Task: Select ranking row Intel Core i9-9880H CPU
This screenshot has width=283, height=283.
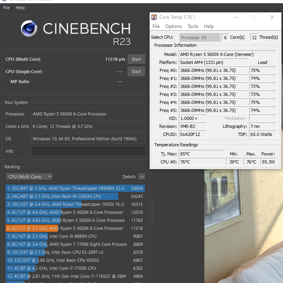Action: click(75, 236)
